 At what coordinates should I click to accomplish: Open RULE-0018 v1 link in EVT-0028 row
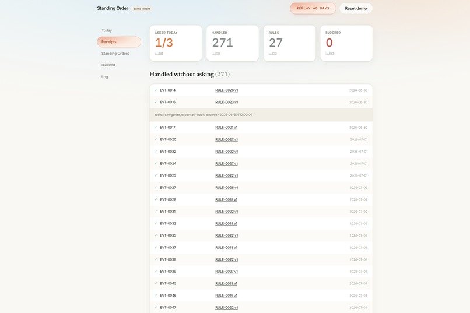[226, 199]
